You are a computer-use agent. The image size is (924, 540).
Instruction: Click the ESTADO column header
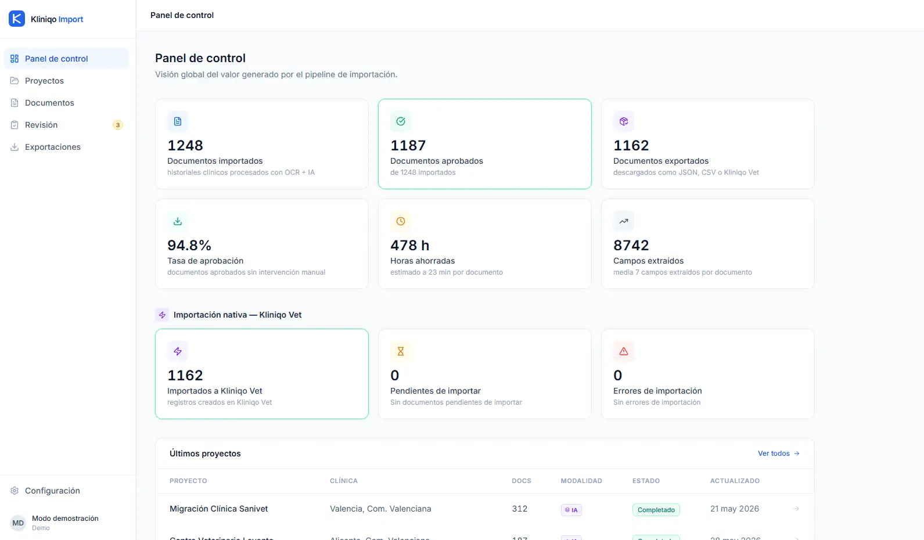click(646, 481)
